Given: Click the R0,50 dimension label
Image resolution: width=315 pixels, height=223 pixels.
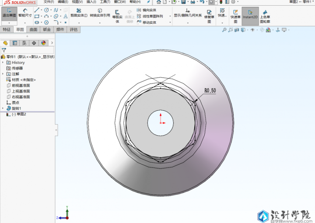Looking at the screenshot, I should point(210,91).
